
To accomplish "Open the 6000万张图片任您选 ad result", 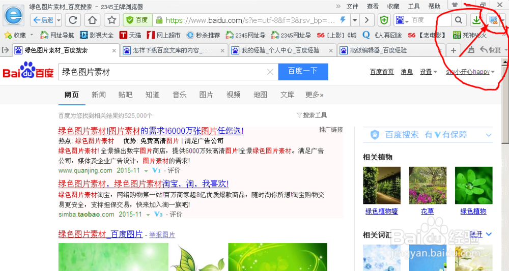I will (151, 131).
